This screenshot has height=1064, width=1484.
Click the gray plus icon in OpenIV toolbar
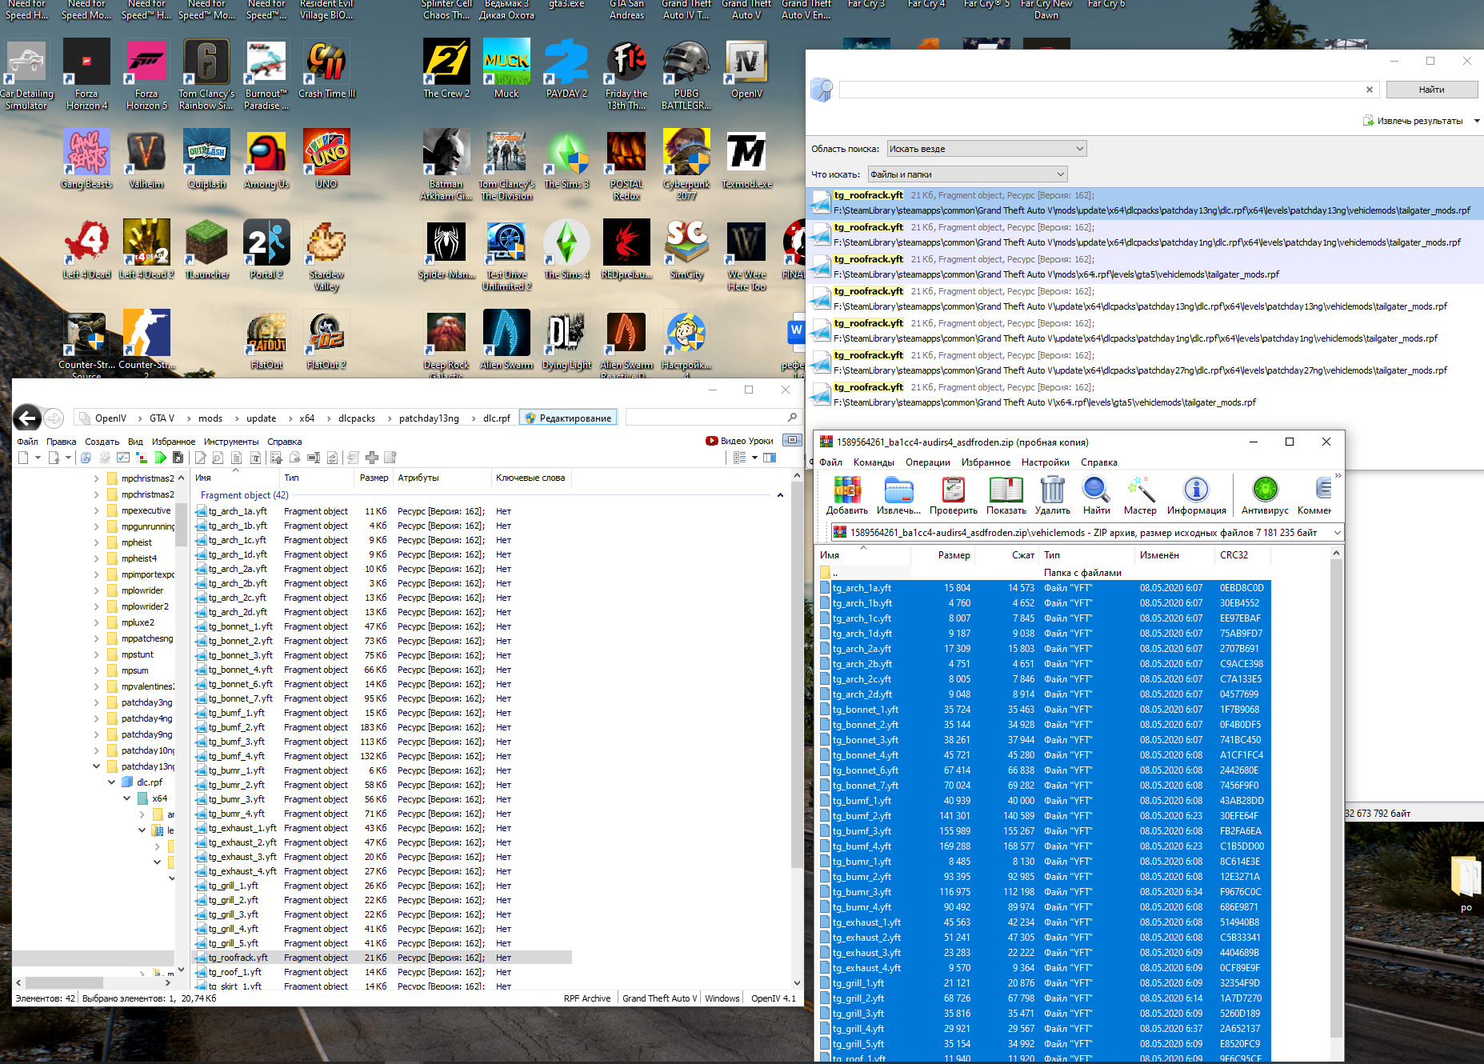coord(372,458)
